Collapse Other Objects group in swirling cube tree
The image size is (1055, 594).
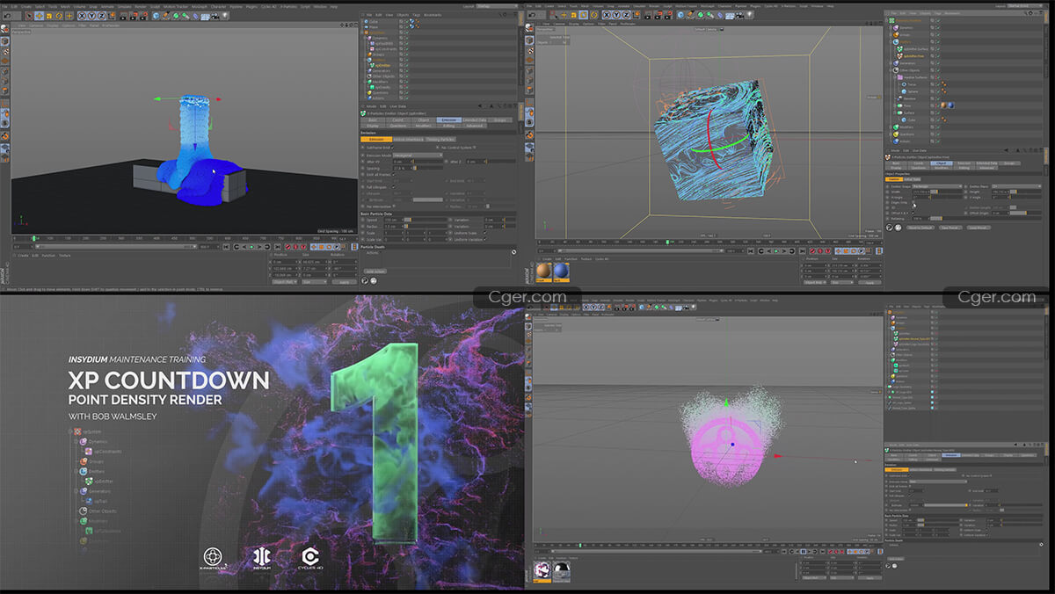click(890, 70)
